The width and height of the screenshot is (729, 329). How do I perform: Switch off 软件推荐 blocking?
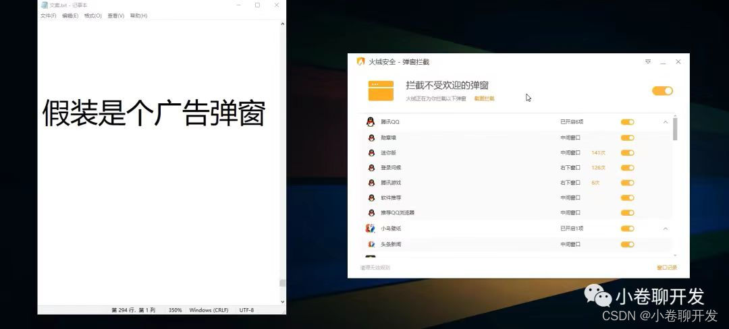(x=628, y=198)
